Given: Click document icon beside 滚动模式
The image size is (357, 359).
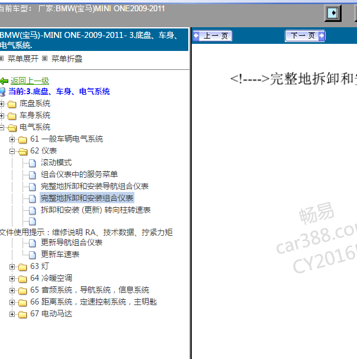Looking at the screenshot, I should tap(33, 164).
